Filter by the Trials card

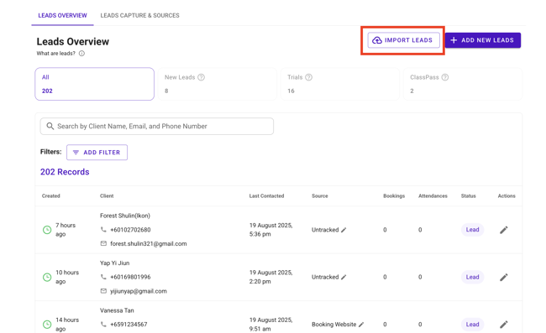[340, 84]
